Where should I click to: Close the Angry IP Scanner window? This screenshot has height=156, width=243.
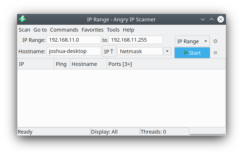pyautogui.click(x=221, y=19)
